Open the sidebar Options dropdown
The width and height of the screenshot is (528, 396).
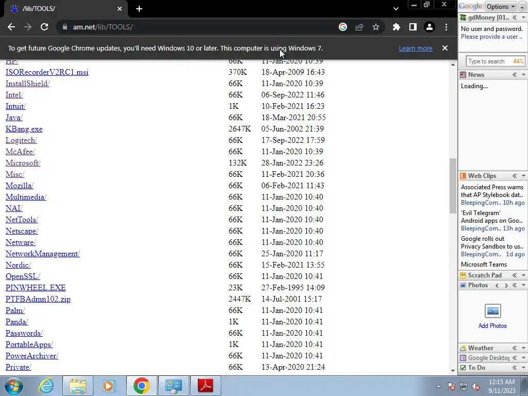(x=501, y=6)
